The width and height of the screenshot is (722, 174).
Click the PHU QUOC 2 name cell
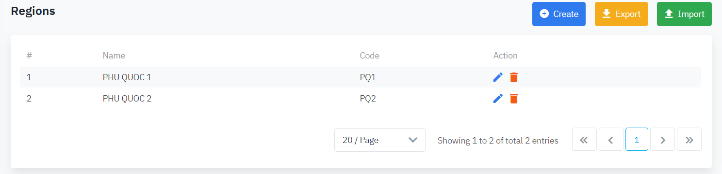[x=127, y=99]
